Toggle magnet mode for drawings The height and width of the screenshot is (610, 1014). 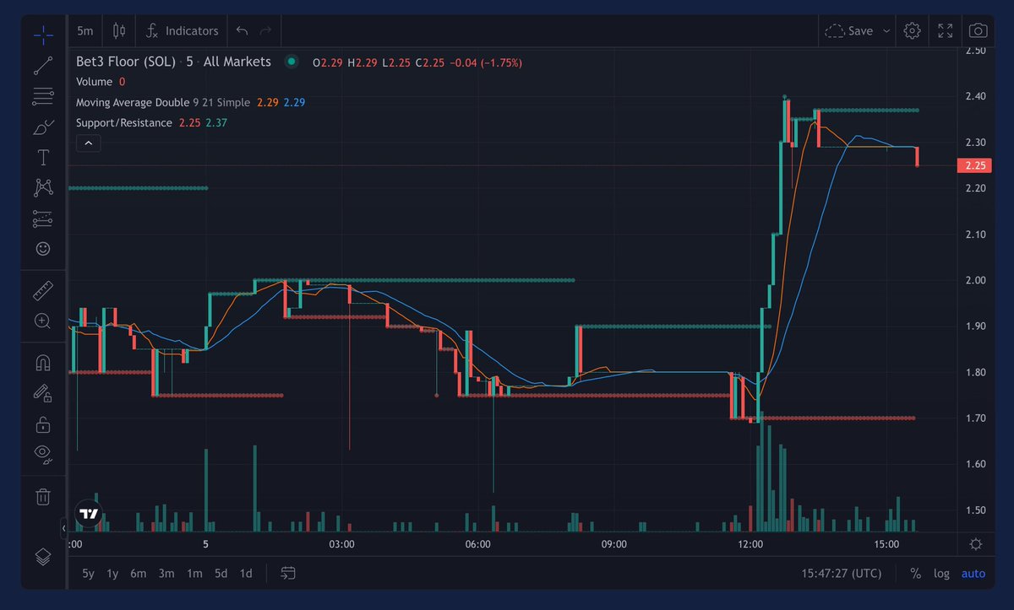(43, 363)
